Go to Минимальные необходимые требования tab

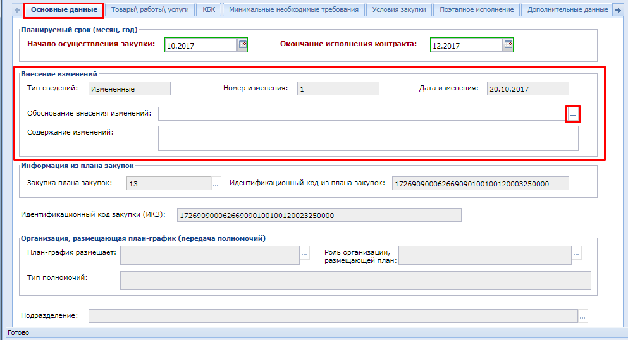(293, 10)
